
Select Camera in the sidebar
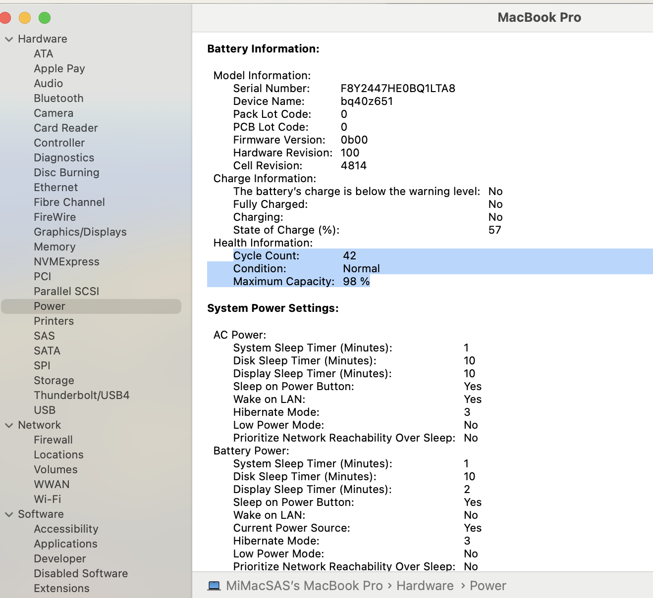tap(54, 113)
